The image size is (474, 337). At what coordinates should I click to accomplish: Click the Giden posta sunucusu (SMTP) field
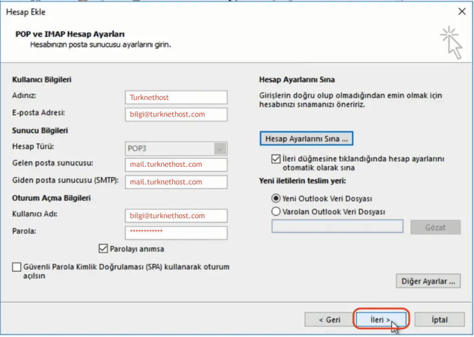click(x=176, y=182)
